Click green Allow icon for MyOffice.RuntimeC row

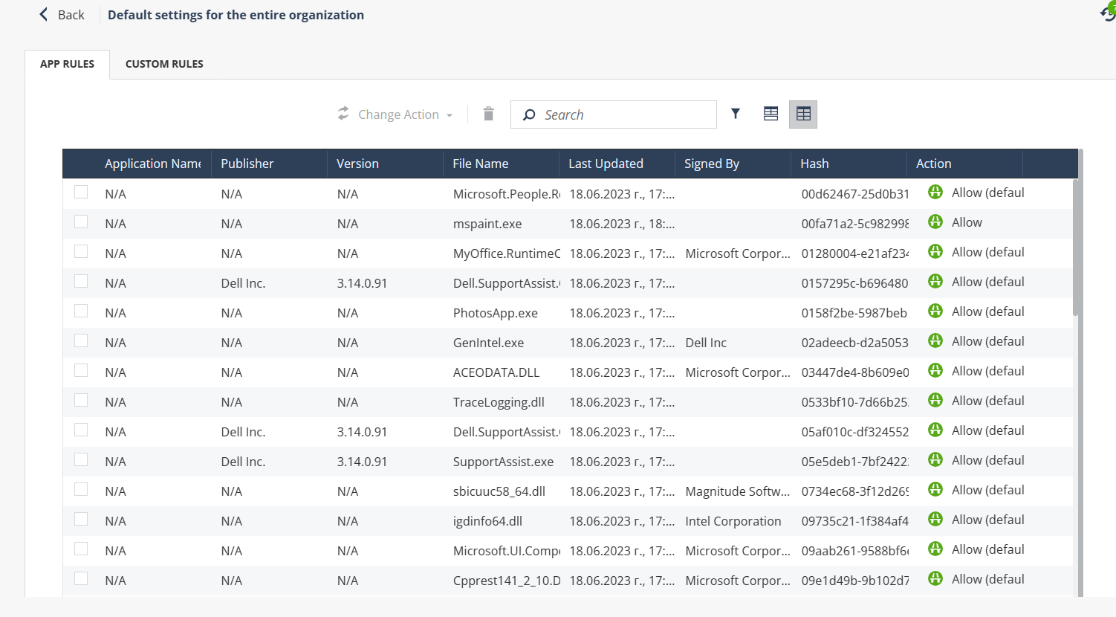pyautogui.click(x=935, y=251)
